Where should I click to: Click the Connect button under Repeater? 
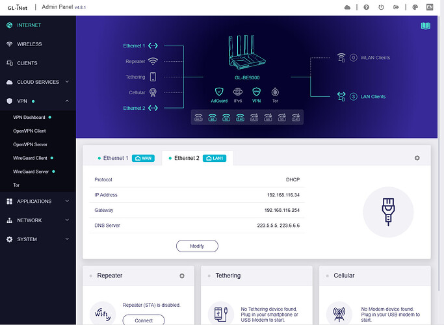144,320
